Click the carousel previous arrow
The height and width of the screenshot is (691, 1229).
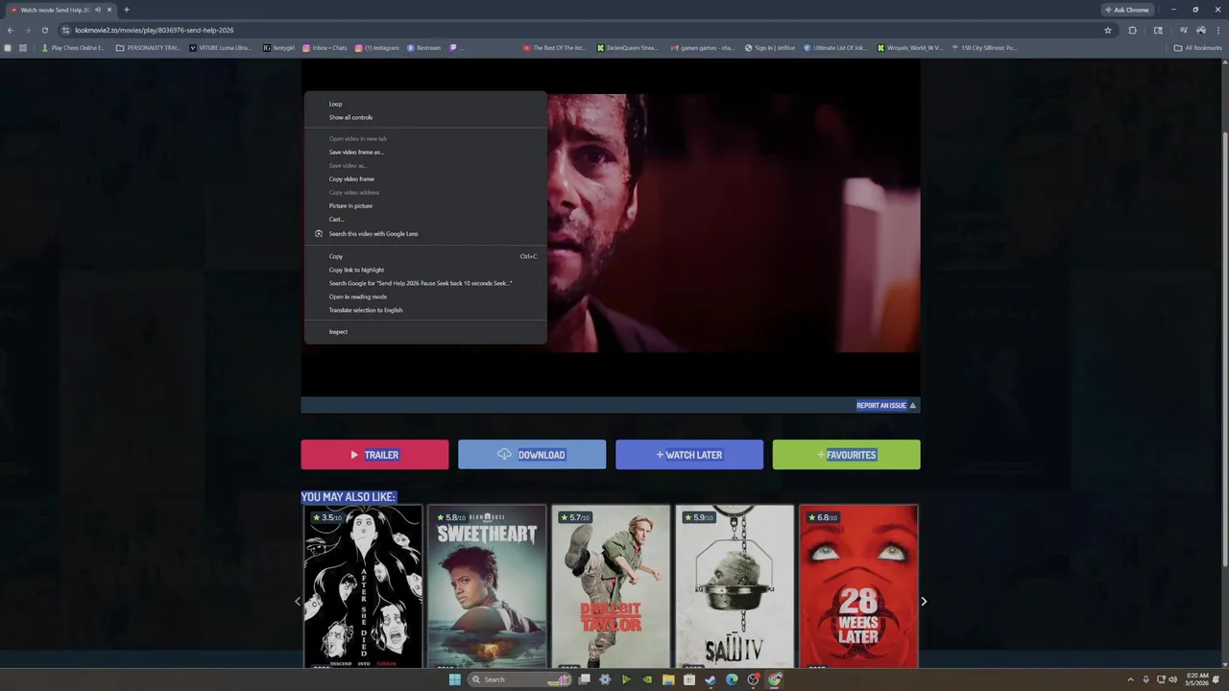point(297,602)
